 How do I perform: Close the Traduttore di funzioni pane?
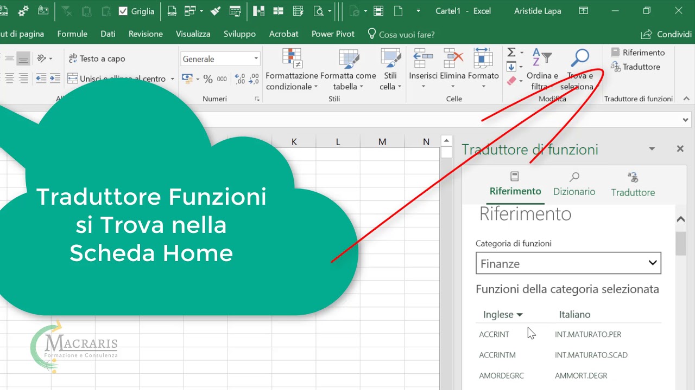tap(680, 148)
